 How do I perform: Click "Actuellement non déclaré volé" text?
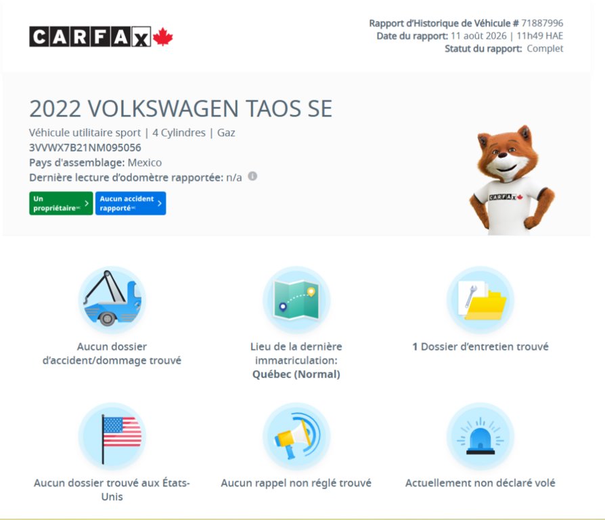(x=480, y=483)
